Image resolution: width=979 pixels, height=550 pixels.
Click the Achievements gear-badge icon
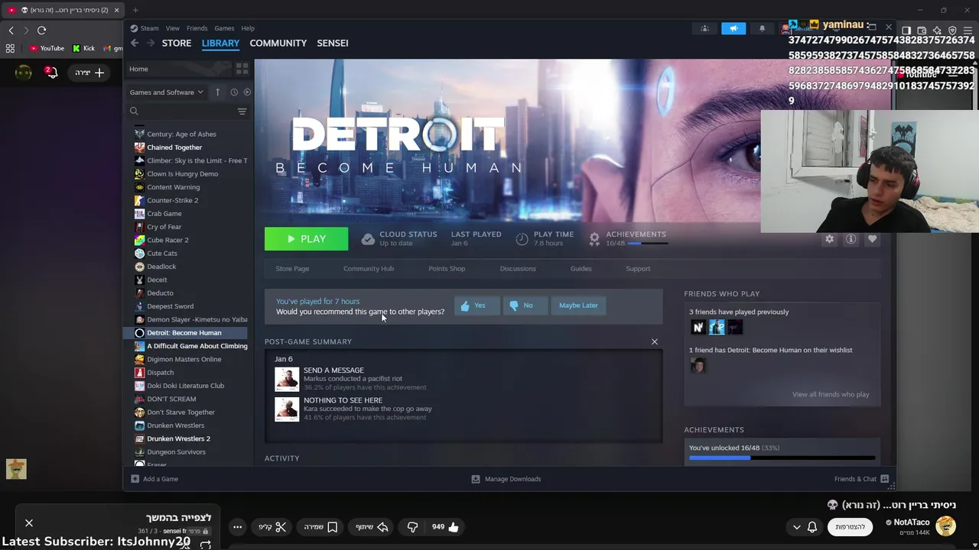coord(594,239)
